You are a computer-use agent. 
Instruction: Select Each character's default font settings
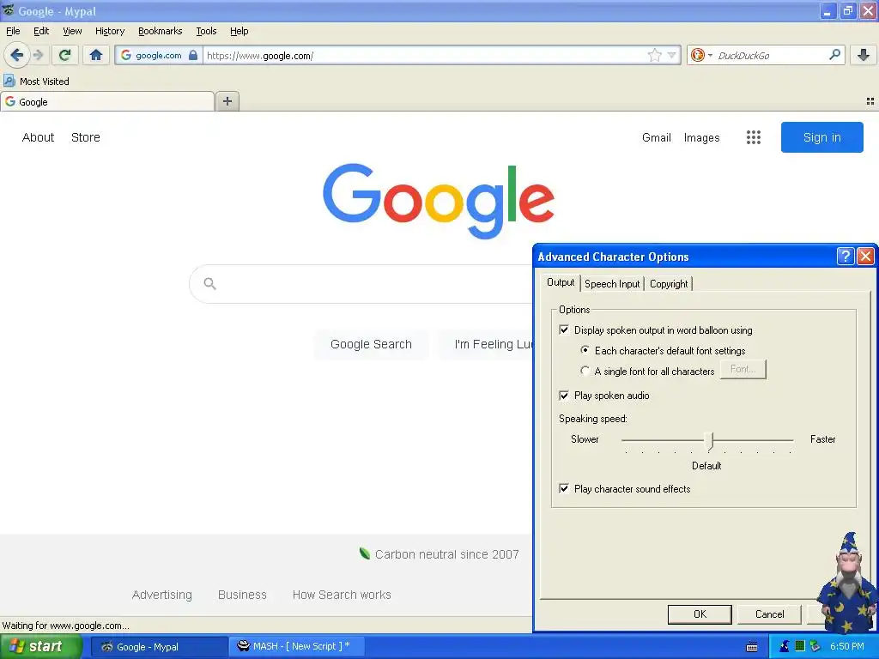tap(585, 350)
